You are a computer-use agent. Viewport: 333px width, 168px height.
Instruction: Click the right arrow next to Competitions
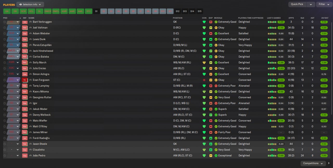point(329,163)
